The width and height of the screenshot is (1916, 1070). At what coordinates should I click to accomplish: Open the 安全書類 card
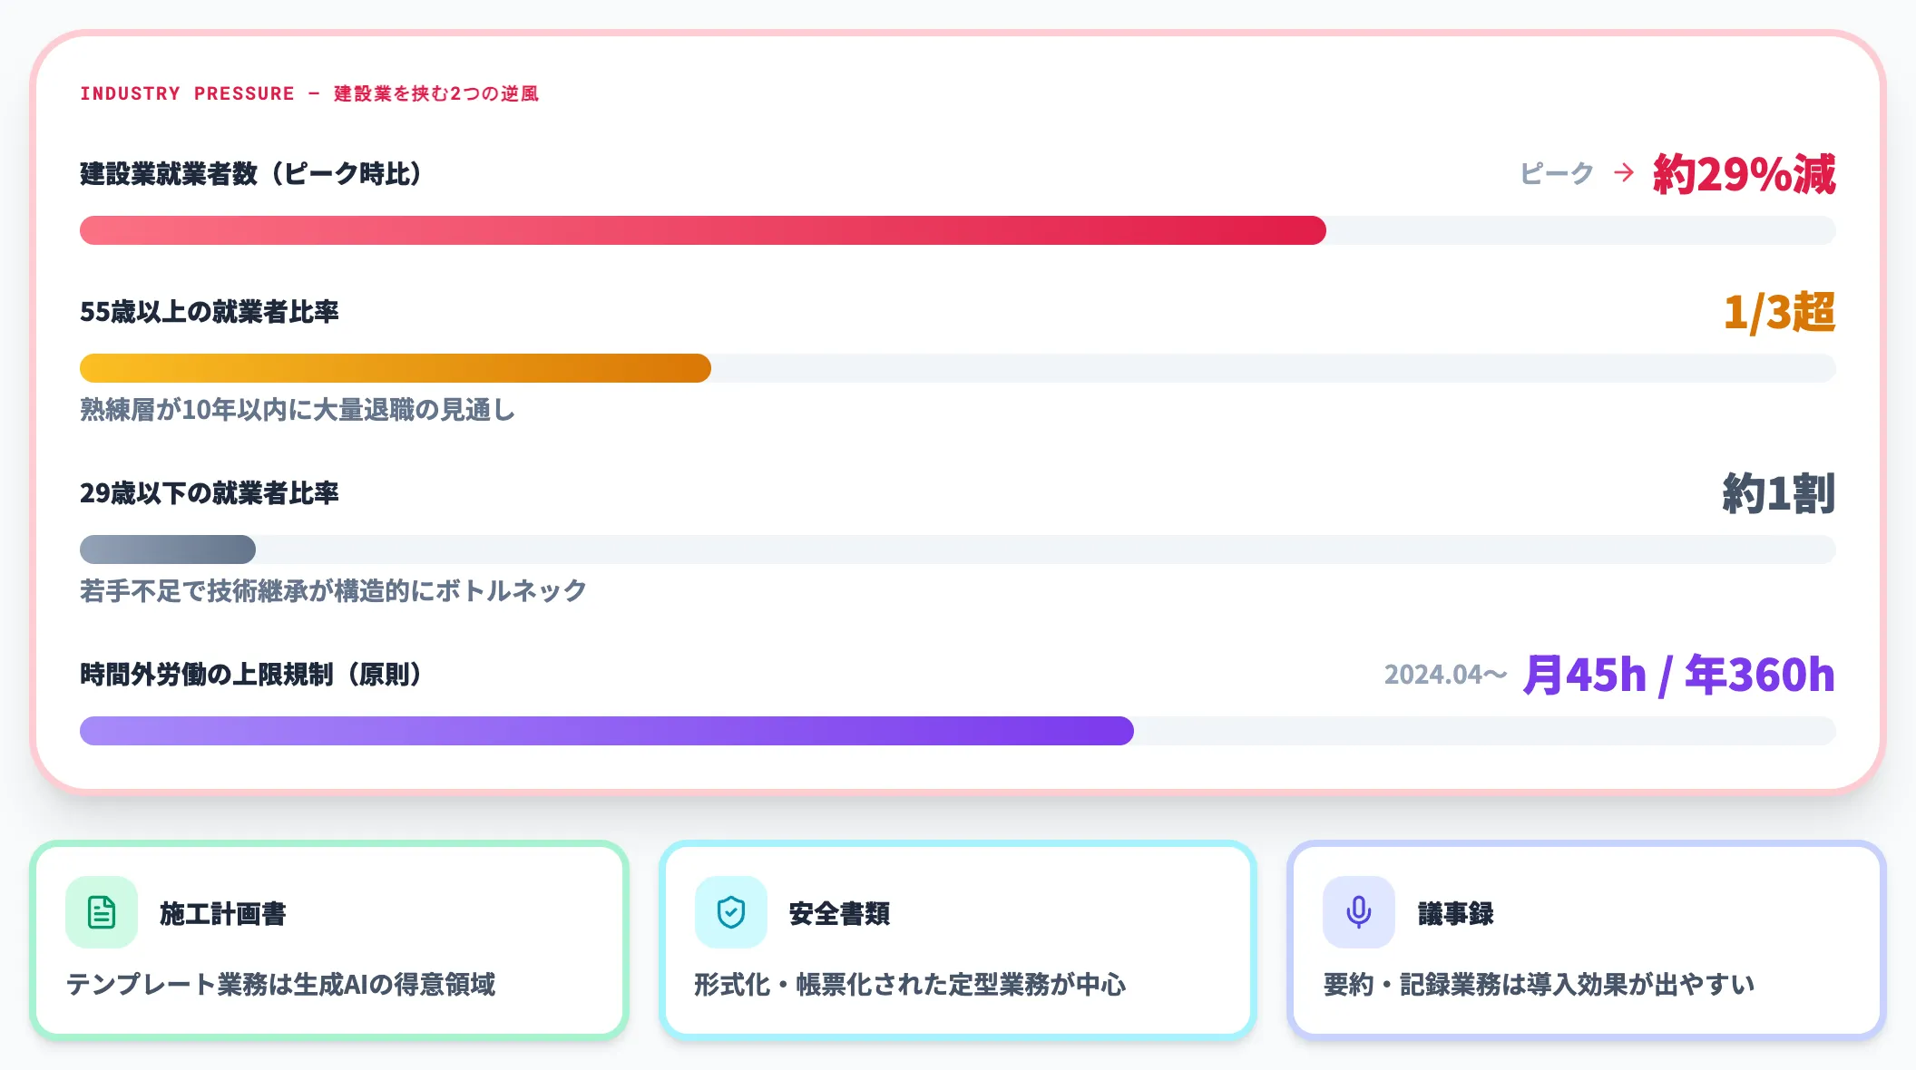[x=958, y=939]
